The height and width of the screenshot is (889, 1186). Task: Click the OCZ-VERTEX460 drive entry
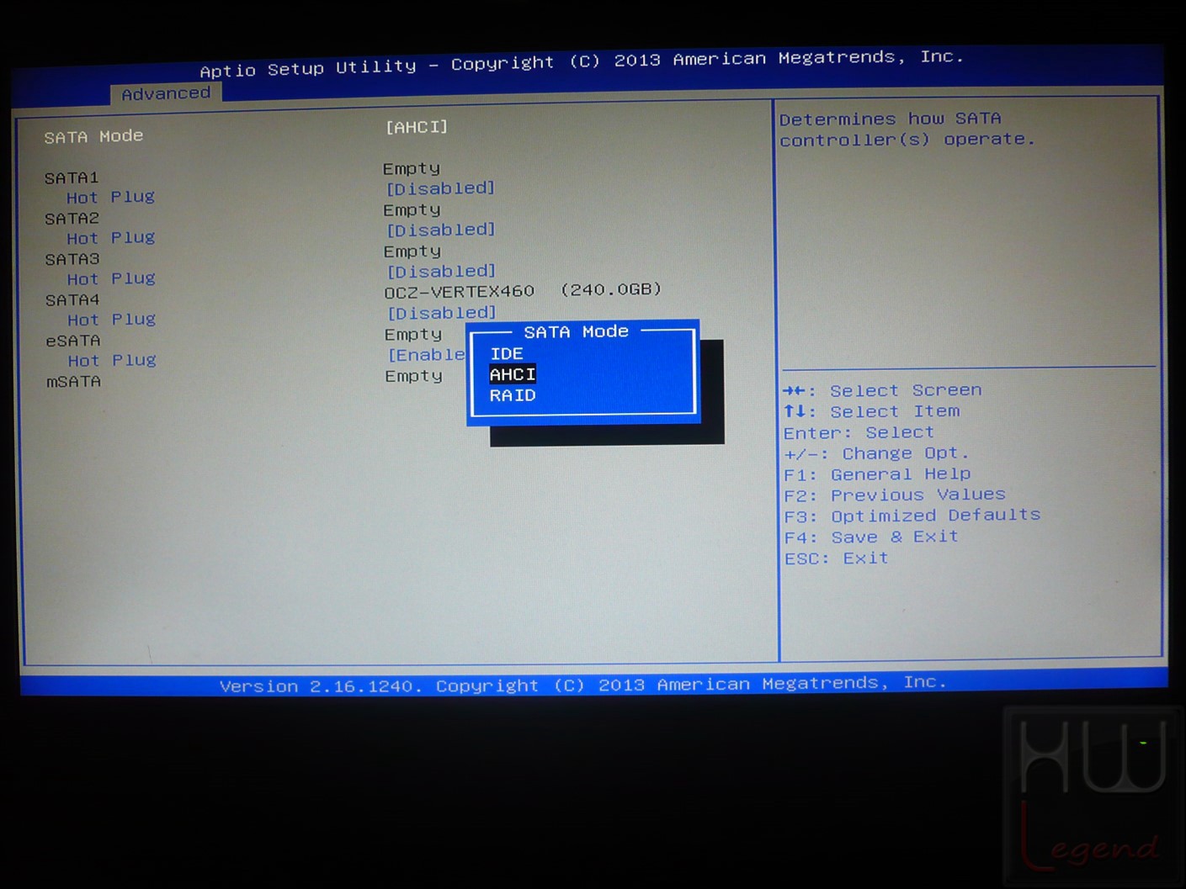pos(523,290)
